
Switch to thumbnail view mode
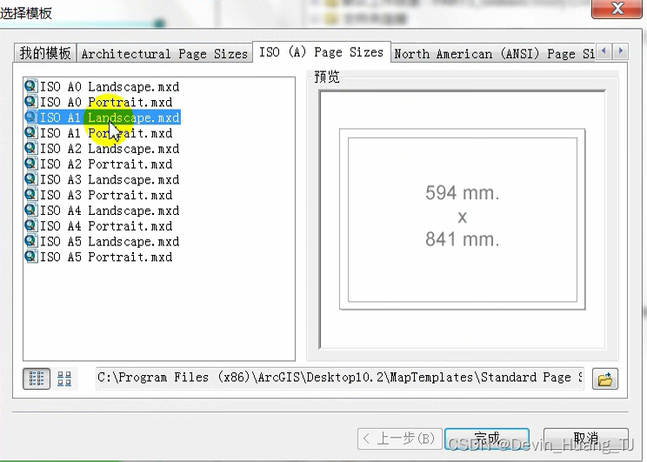coord(64,378)
